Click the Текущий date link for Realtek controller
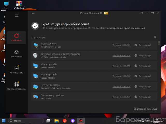This screenshot has height=124, width=166. tap(121, 87)
